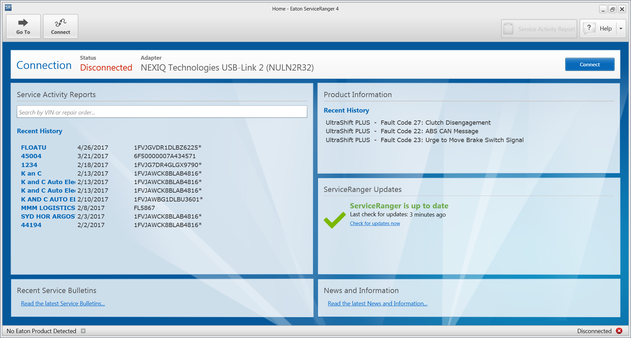Click the red Disconnected status text
The width and height of the screenshot is (631, 338).
pos(106,68)
